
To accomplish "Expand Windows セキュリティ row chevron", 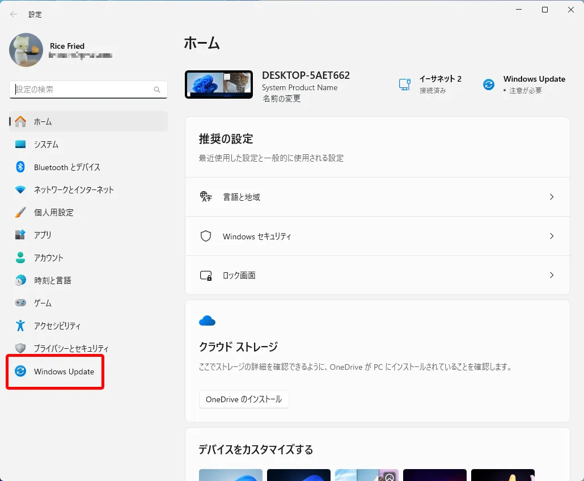I will (x=552, y=236).
